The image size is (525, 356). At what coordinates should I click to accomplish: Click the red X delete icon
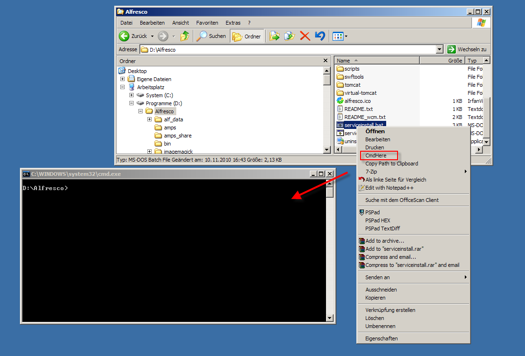(x=305, y=36)
